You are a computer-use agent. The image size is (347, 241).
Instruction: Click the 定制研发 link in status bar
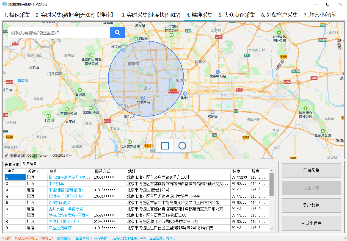coord(144,238)
